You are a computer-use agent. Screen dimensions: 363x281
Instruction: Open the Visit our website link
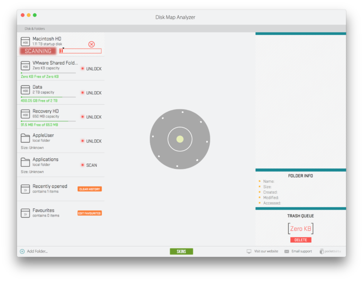click(266, 251)
